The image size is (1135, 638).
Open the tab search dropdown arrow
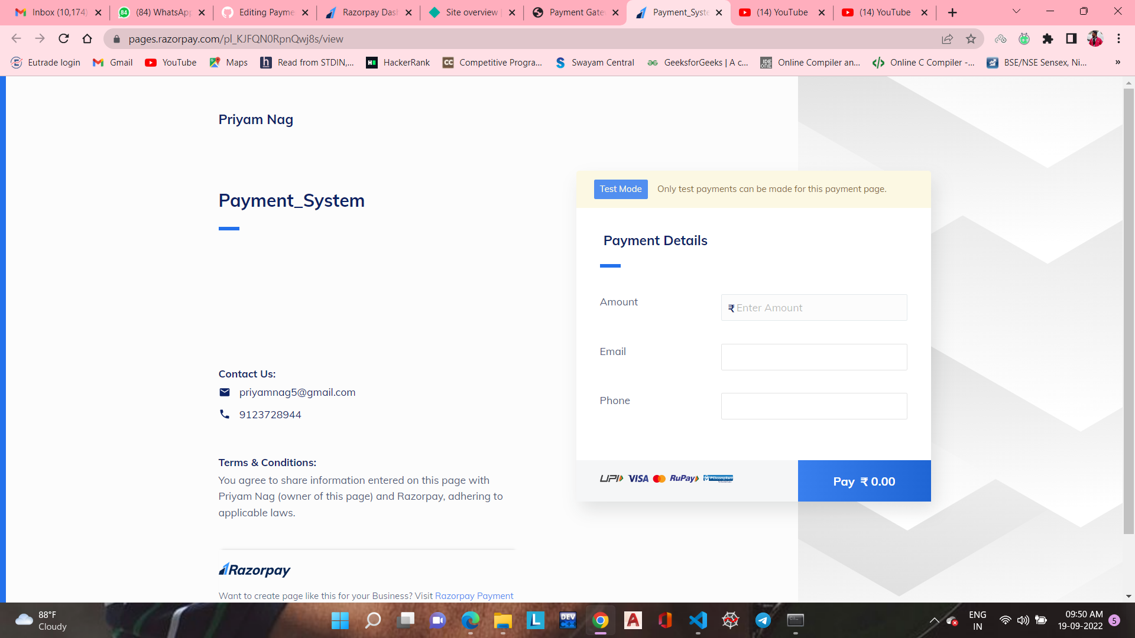1016,12
